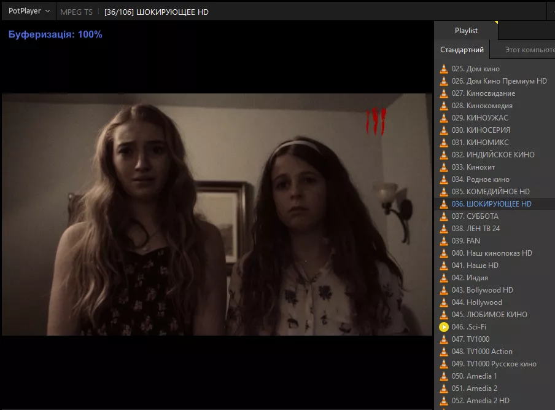Select playlist item 037. СУББОТА
The height and width of the screenshot is (410, 555).
[x=495, y=216]
